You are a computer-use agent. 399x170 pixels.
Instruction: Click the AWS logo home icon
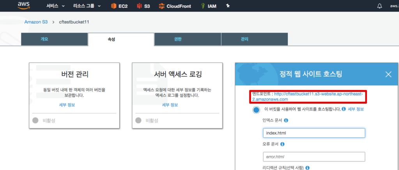24,5
